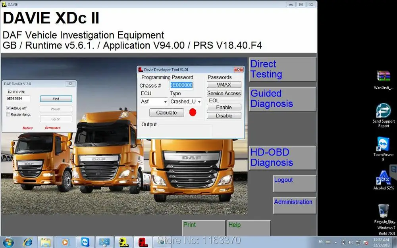
Task: Click the Native label in DAF DevKit
Action: [27, 128]
